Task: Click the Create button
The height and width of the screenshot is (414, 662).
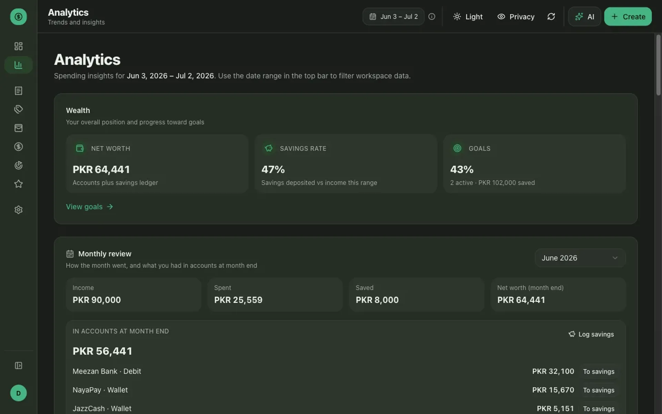Action: pyautogui.click(x=628, y=17)
